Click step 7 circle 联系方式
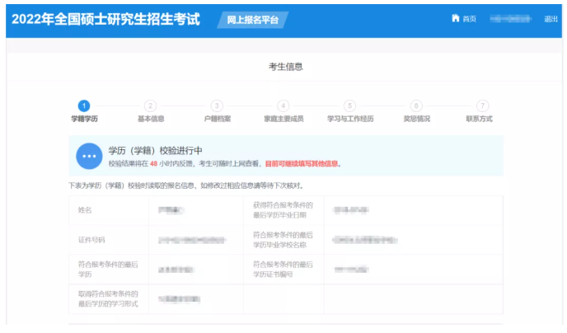 pos(482,106)
